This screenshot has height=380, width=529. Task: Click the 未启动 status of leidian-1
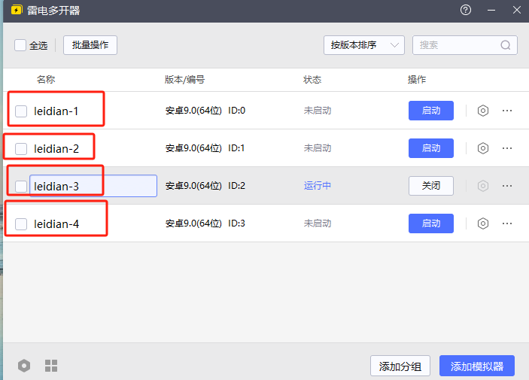click(317, 111)
